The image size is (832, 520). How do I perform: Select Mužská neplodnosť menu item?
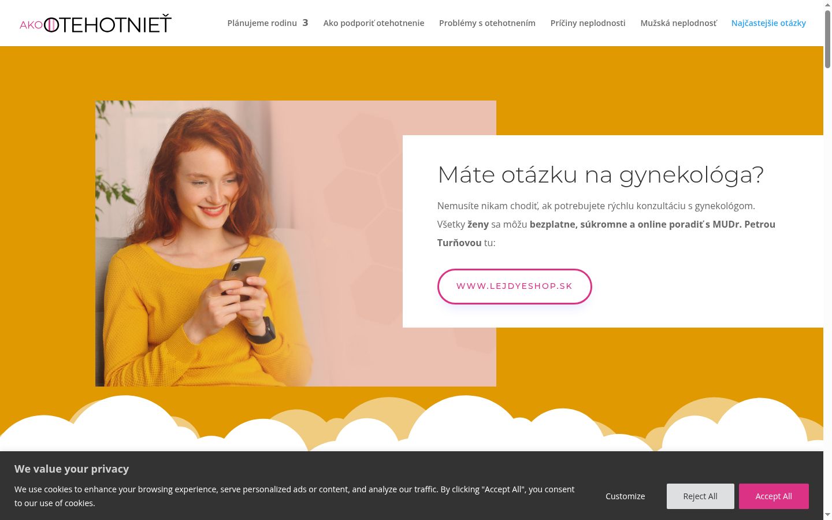click(678, 23)
